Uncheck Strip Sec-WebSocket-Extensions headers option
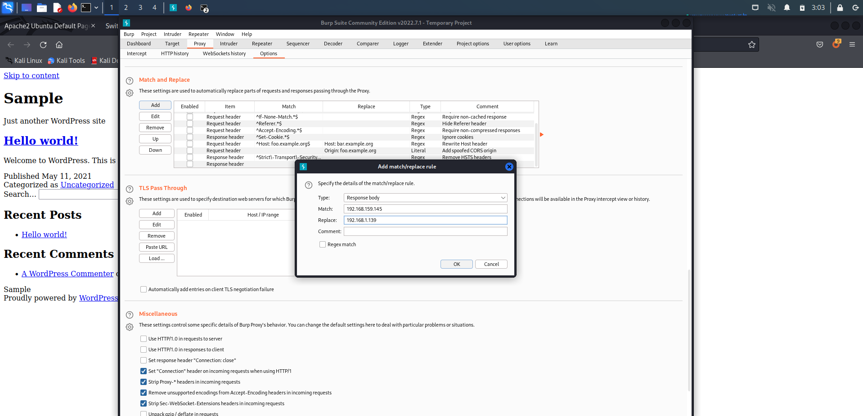The image size is (863, 416). (x=144, y=403)
